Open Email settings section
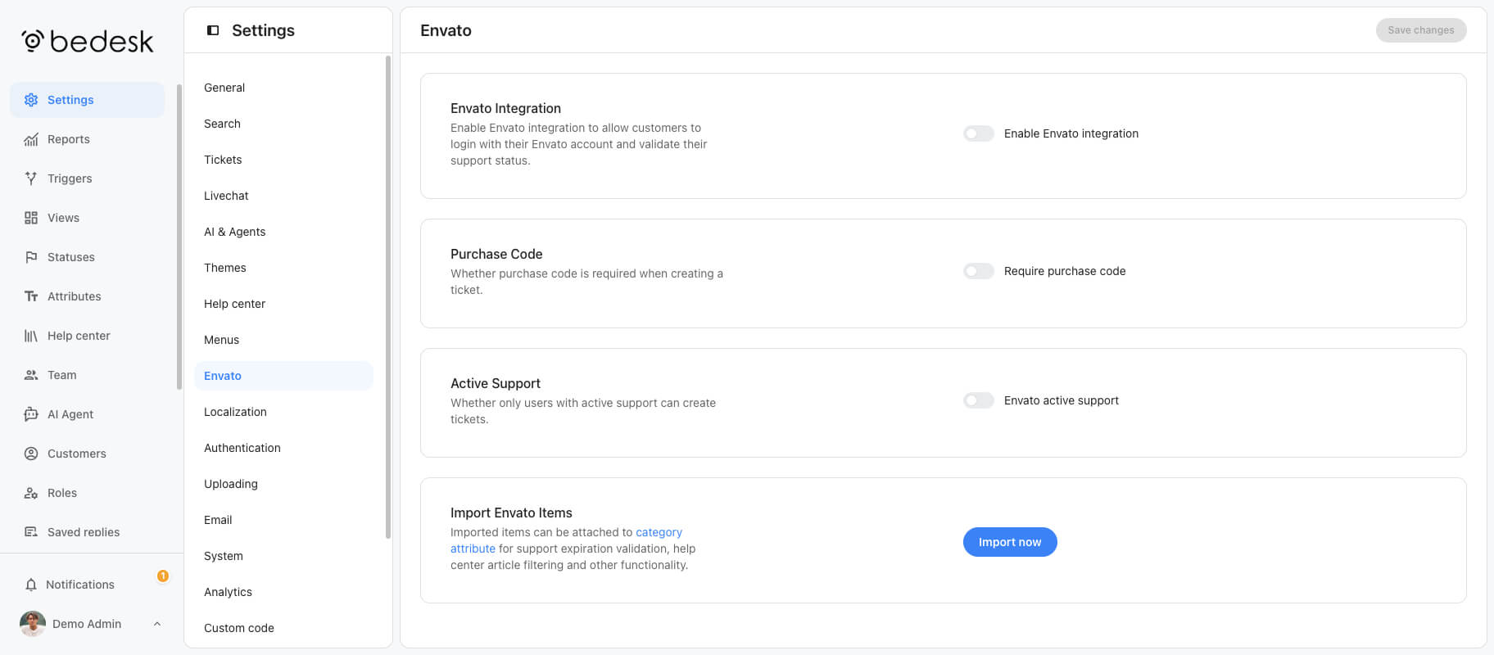Image resolution: width=1494 pixels, height=655 pixels. click(x=283, y=520)
